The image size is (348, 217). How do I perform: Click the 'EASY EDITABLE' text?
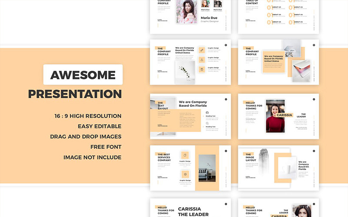point(100,126)
